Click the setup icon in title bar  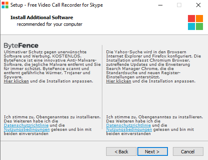(5, 5)
